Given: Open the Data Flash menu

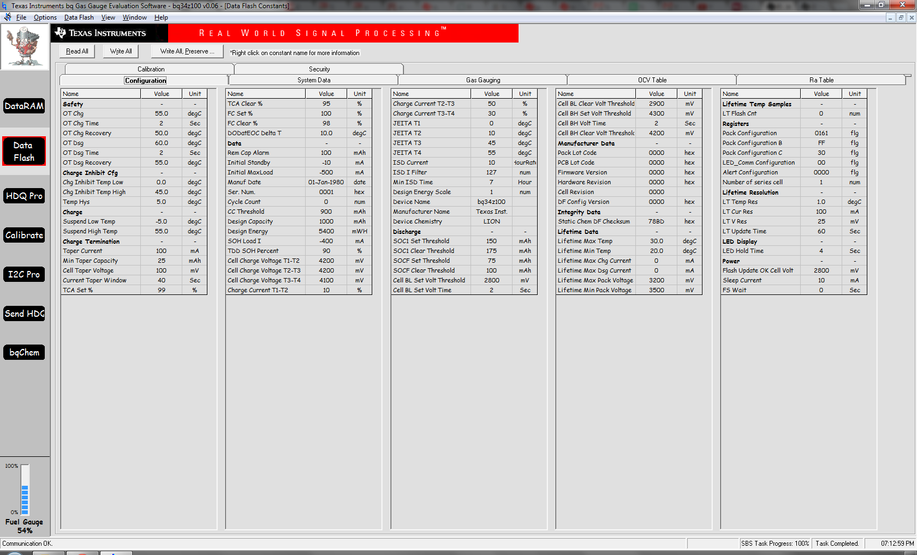Looking at the screenshot, I should point(79,17).
